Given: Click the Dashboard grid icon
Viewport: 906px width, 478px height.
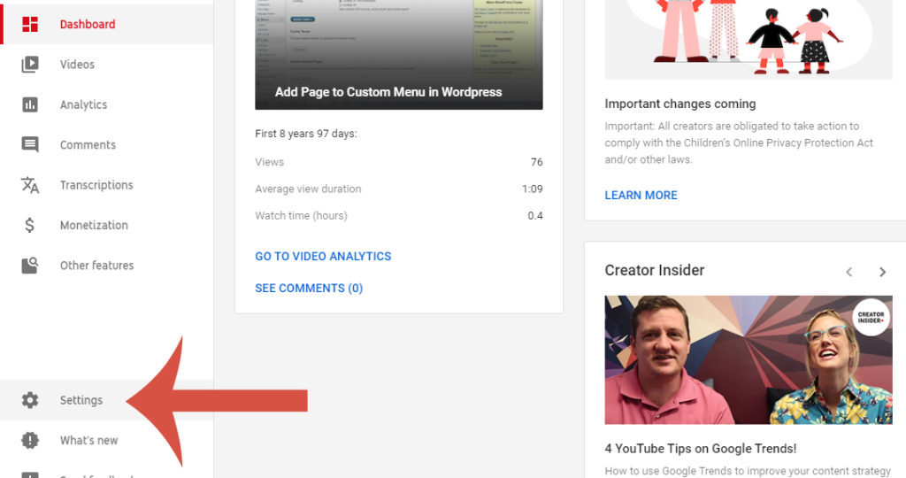Looking at the screenshot, I should pos(30,24).
